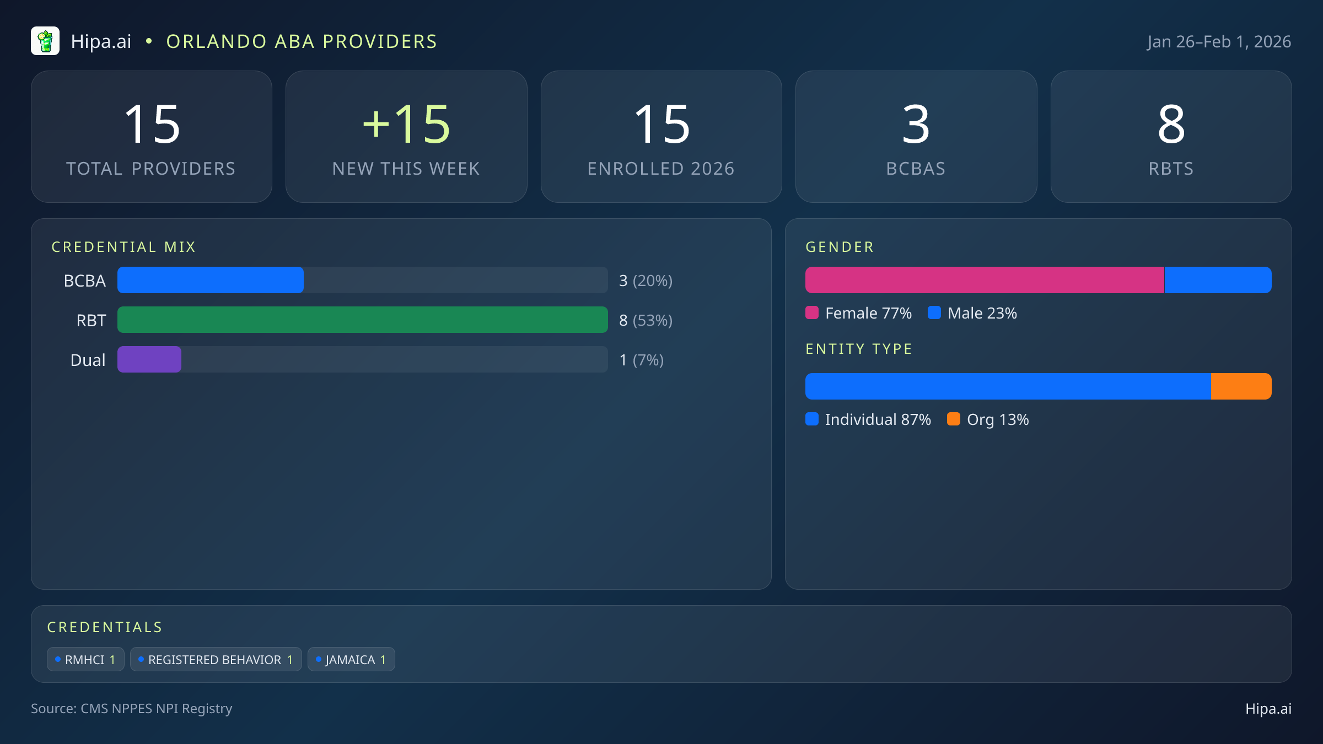Image resolution: width=1323 pixels, height=744 pixels.
Task: Select the RMHCI credential tag
Action: point(85,660)
